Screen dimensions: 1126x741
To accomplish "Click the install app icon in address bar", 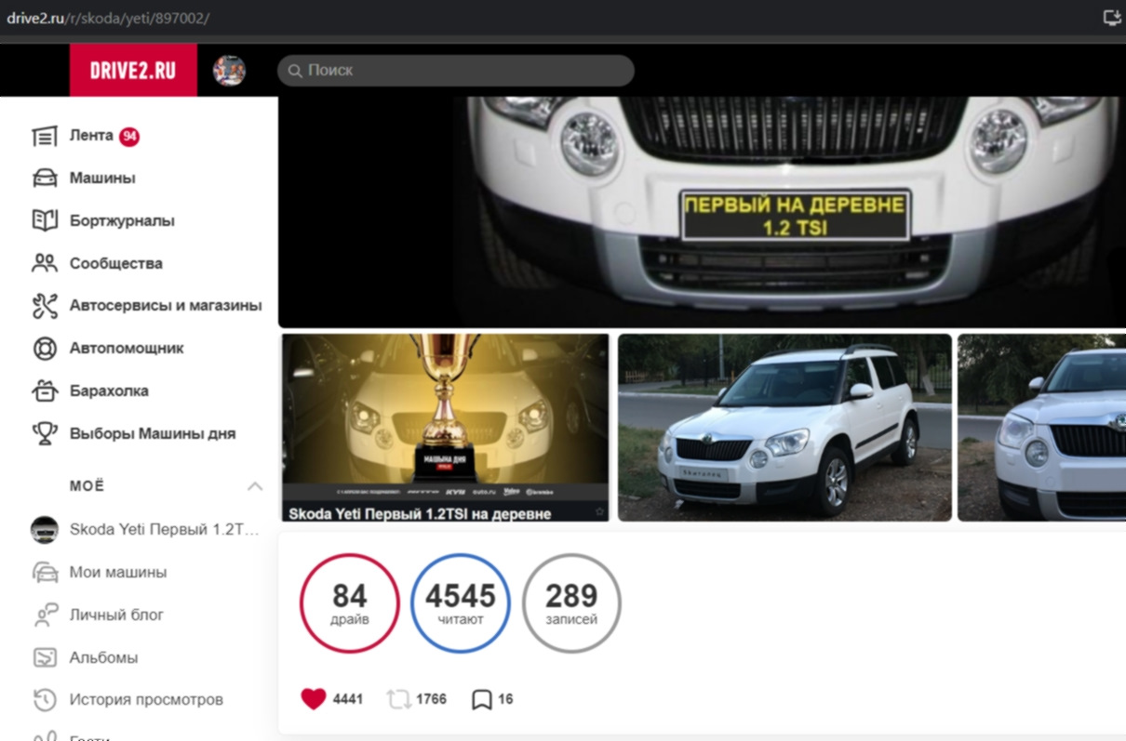I will coord(1111,17).
